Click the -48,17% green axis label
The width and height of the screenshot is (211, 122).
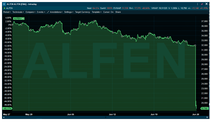coord(7,108)
